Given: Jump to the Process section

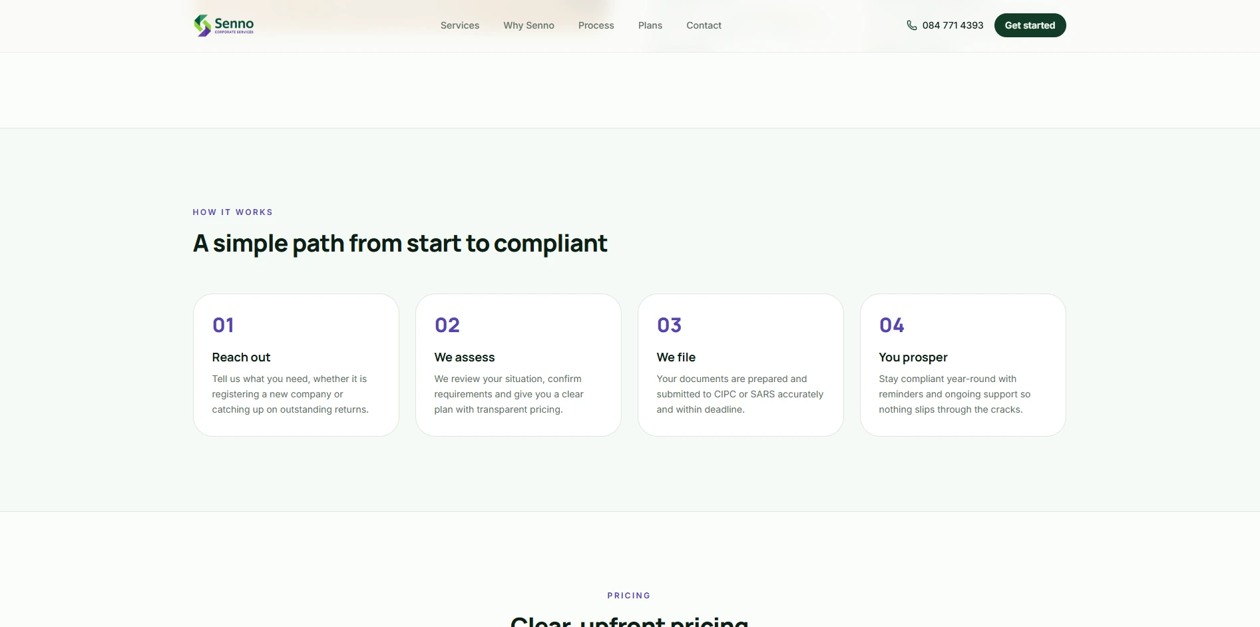Looking at the screenshot, I should [596, 25].
